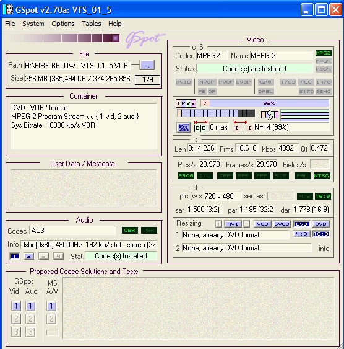Image resolution: width=344 pixels, height=349 pixels.
Task: Click the MPG2 codec indicator
Action: 323,53
